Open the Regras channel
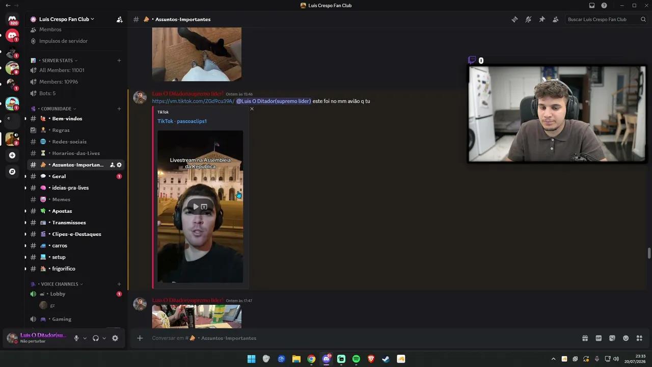The width and height of the screenshot is (652, 367). click(x=75, y=130)
